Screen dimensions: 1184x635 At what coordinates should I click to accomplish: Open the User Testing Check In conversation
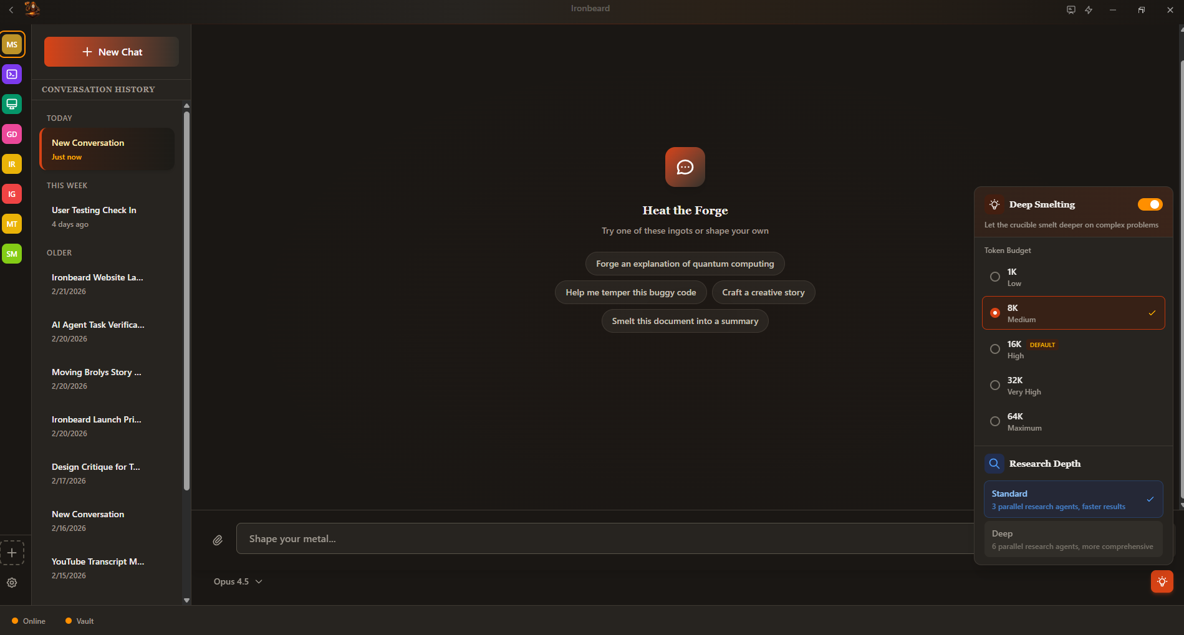tap(94, 216)
